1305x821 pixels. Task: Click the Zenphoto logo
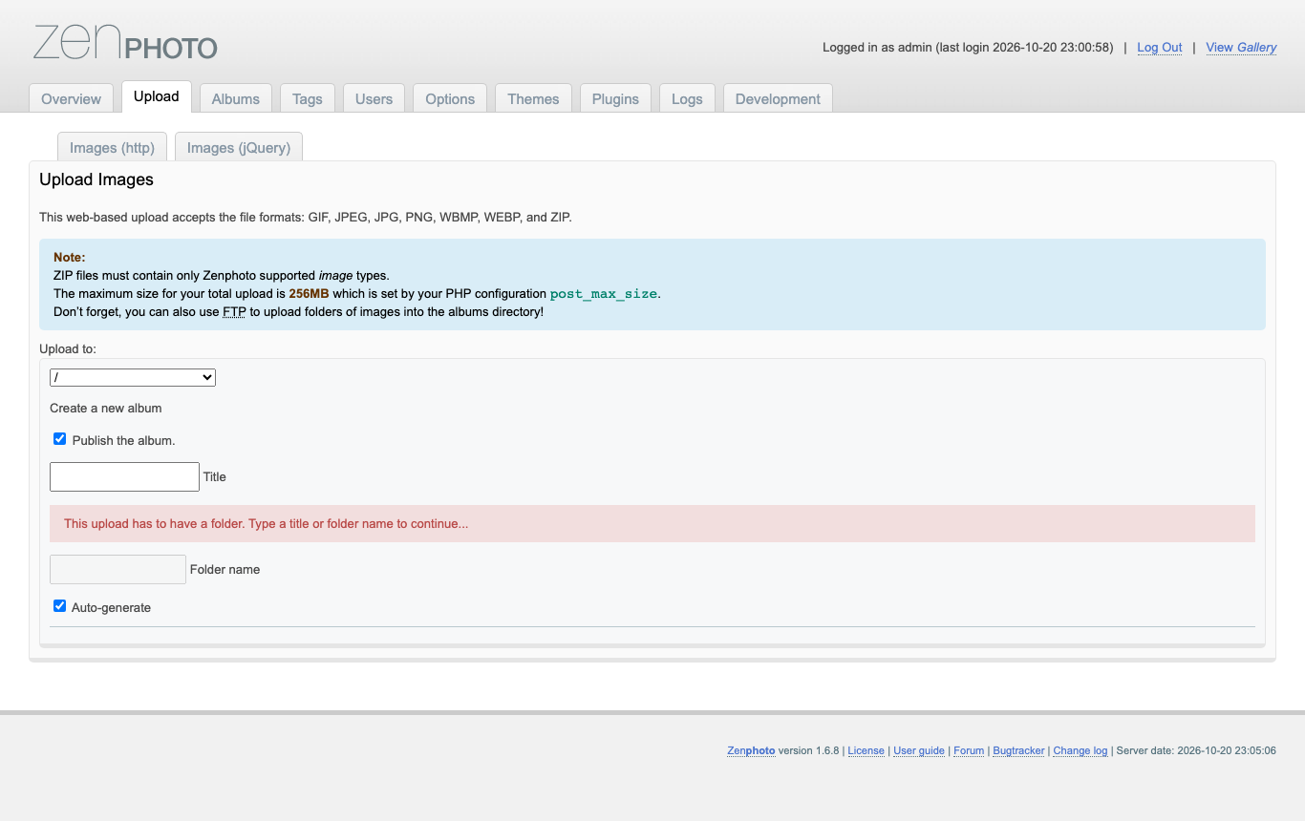(x=125, y=43)
